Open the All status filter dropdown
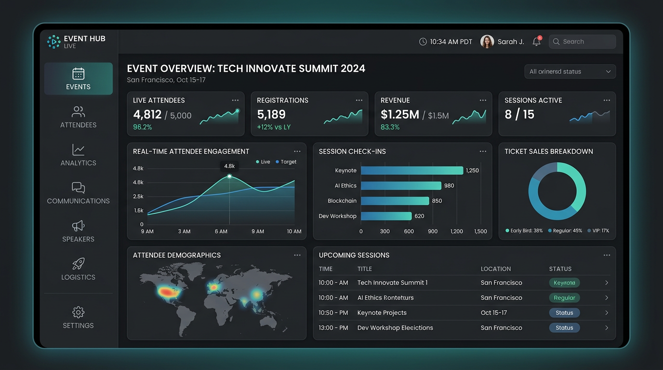 click(570, 71)
